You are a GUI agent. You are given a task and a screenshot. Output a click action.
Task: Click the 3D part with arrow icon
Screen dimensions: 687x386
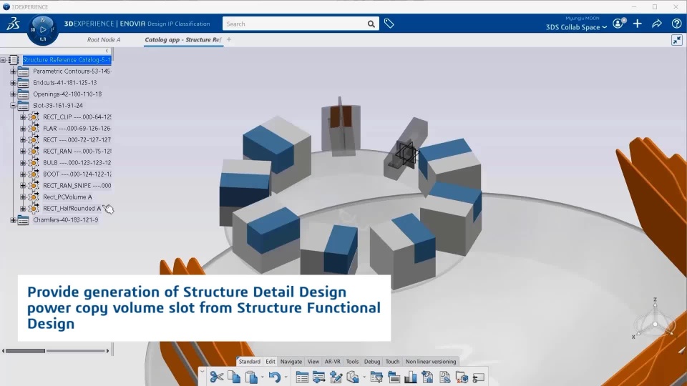point(353,377)
